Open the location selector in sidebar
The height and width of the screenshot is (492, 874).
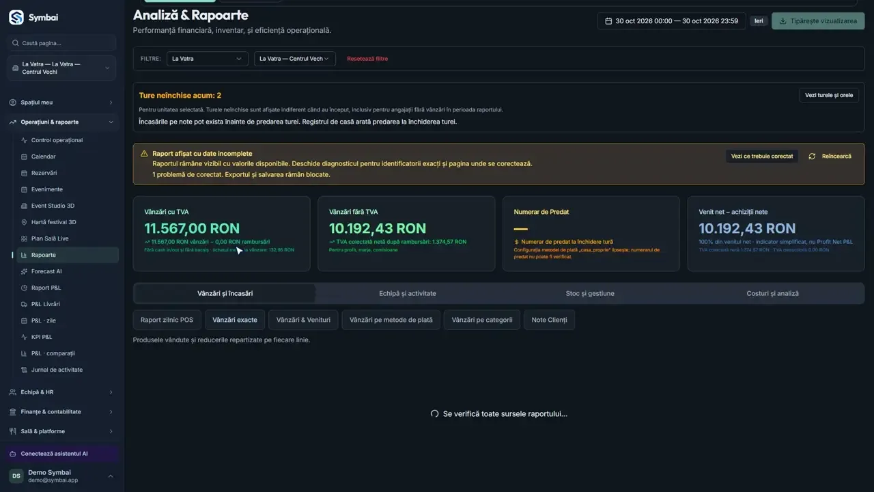tap(61, 68)
